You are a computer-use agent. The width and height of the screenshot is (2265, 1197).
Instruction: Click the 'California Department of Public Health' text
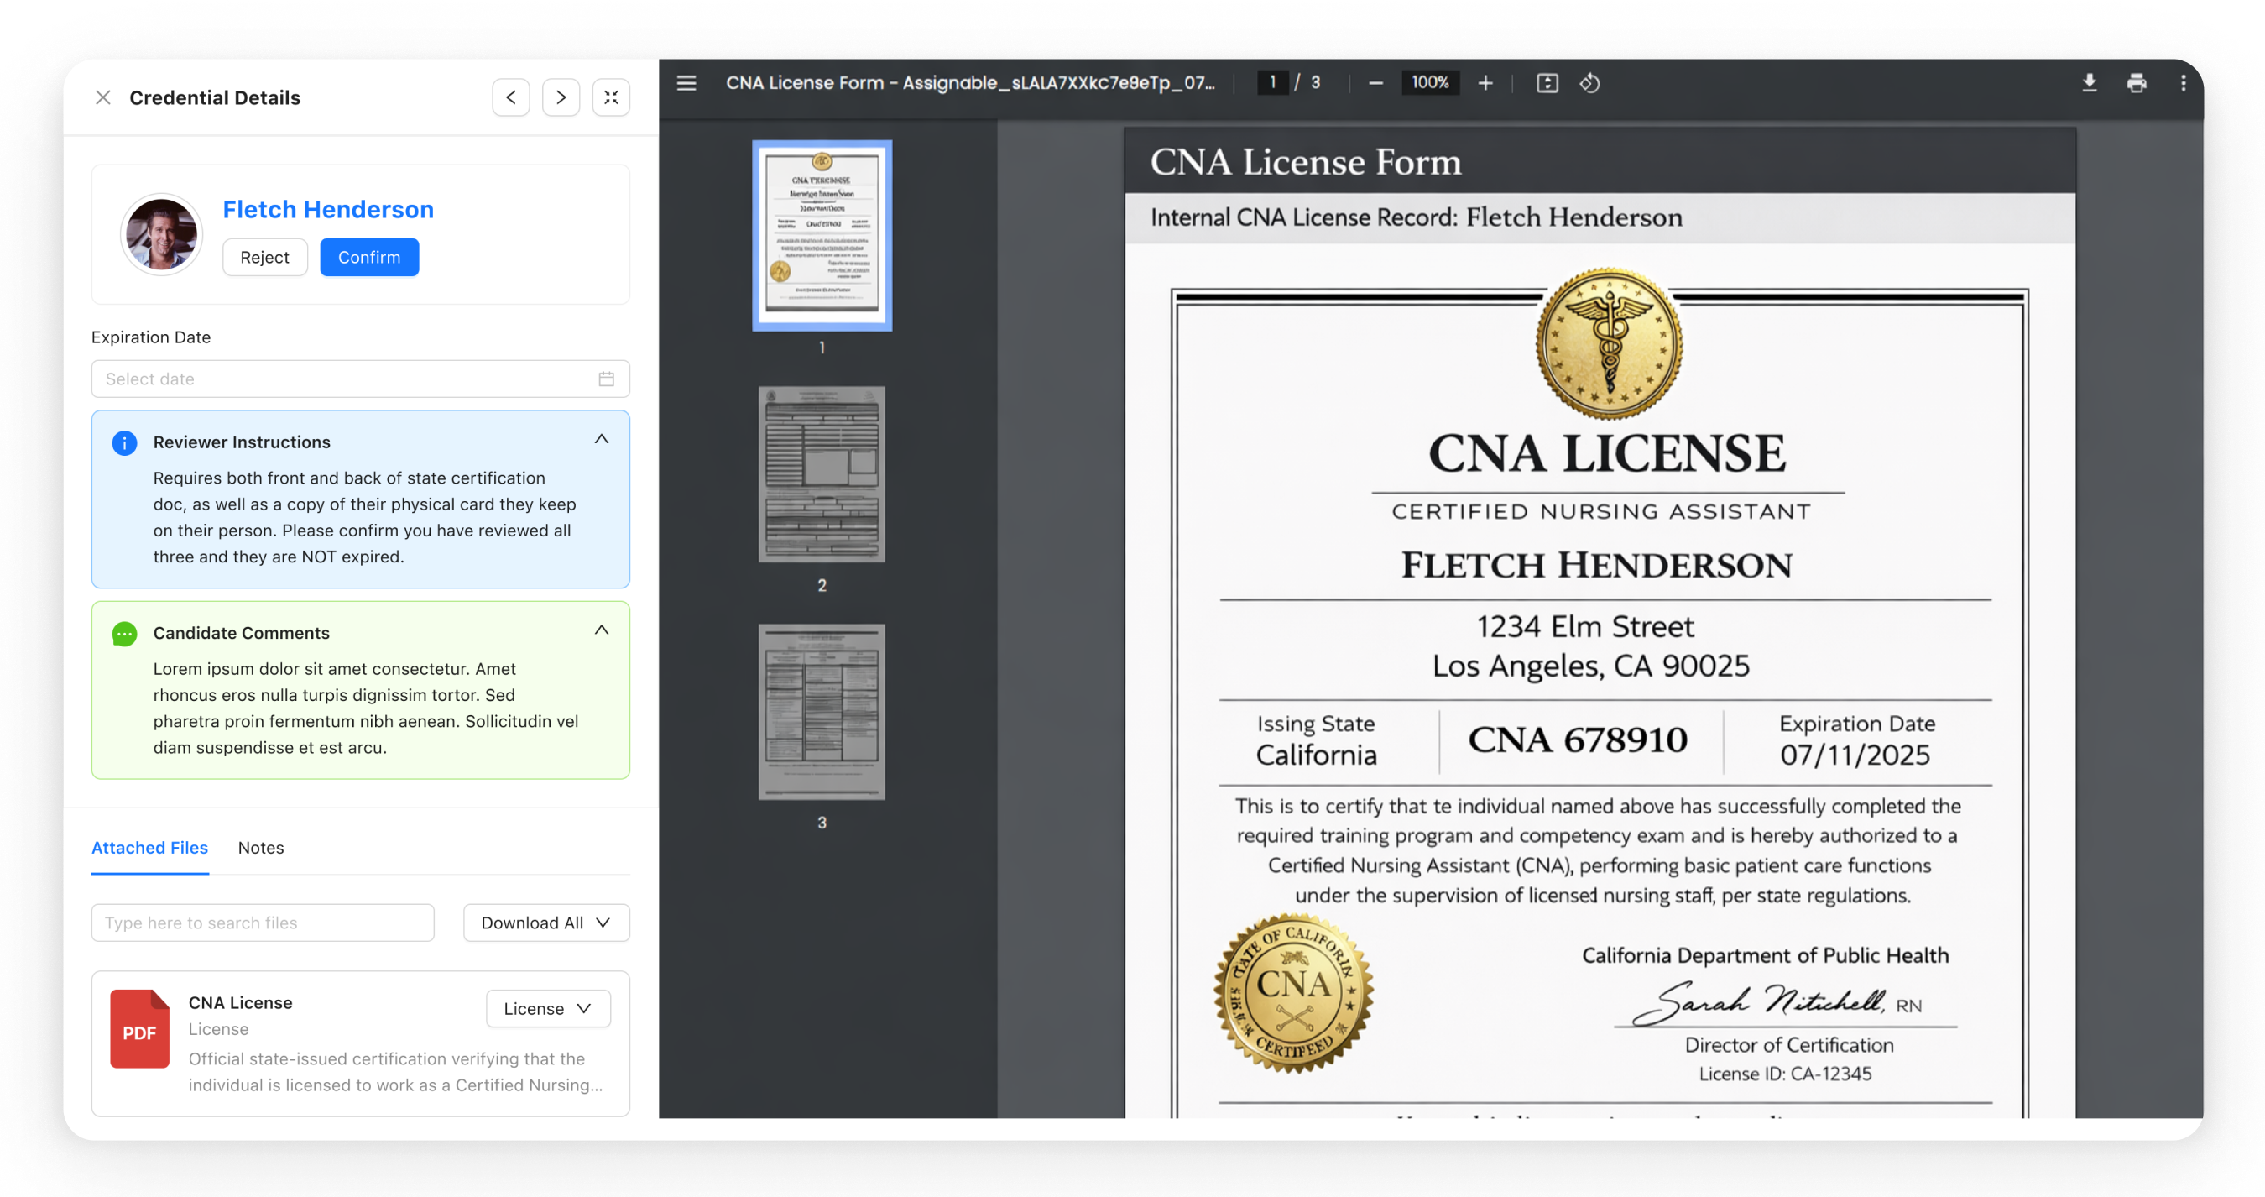[x=1765, y=955]
